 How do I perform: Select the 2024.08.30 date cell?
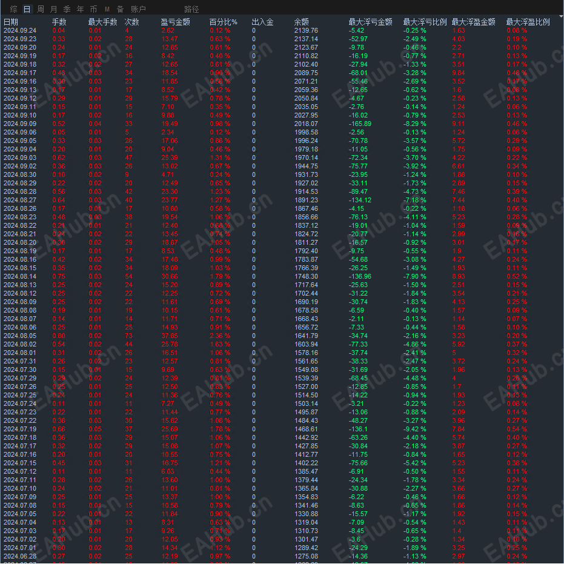(20, 174)
